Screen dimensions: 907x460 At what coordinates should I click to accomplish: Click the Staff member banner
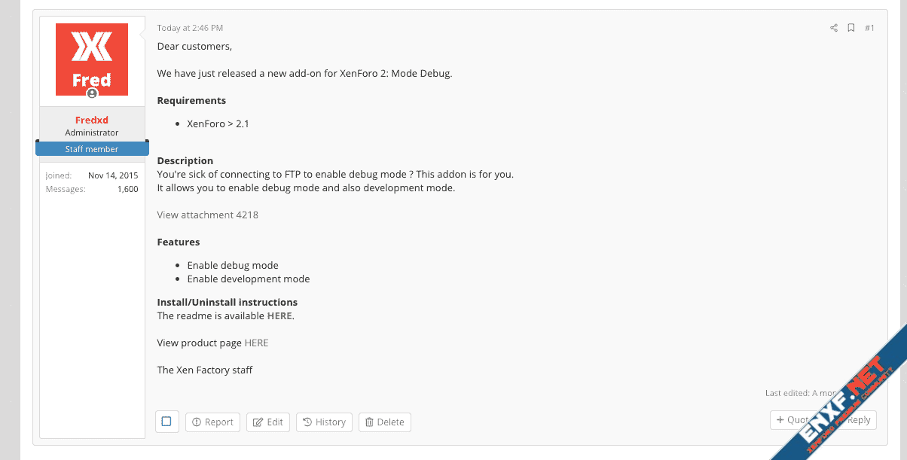pyautogui.click(x=92, y=149)
